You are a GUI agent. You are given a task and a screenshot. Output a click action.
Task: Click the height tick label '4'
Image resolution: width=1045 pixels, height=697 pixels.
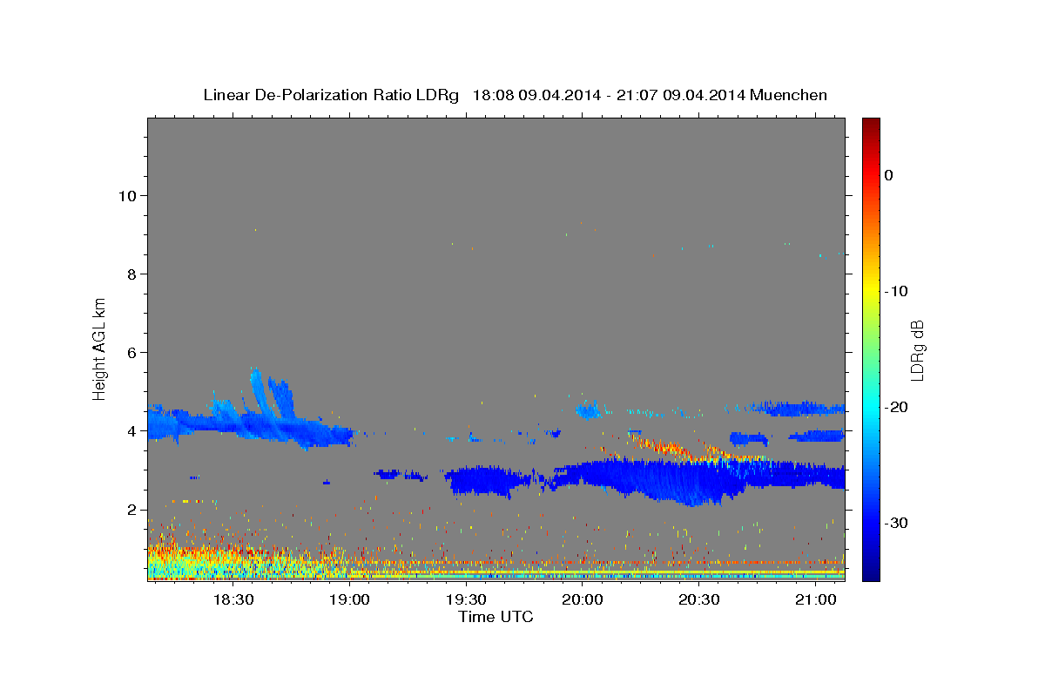(131, 430)
